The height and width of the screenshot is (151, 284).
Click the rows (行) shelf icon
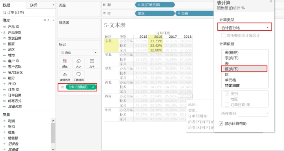104,13
